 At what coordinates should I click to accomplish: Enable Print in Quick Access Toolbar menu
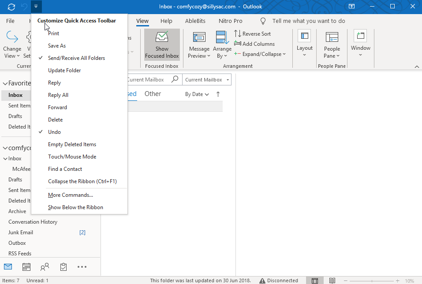point(53,33)
